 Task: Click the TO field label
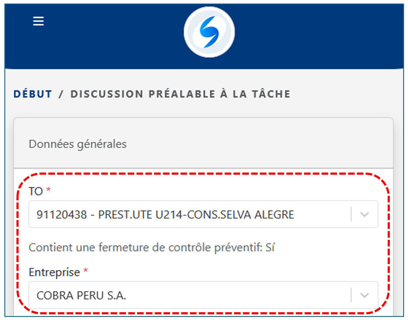pos(35,191)
